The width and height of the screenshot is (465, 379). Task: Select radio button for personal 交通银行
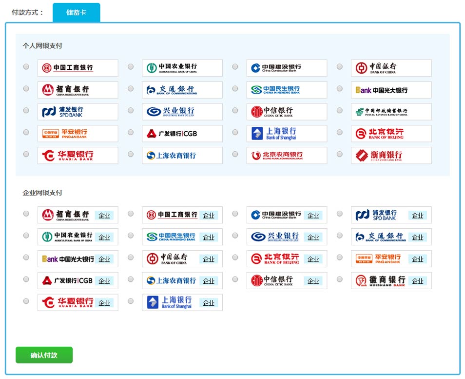pyautogui.click(x=131, y=88)
